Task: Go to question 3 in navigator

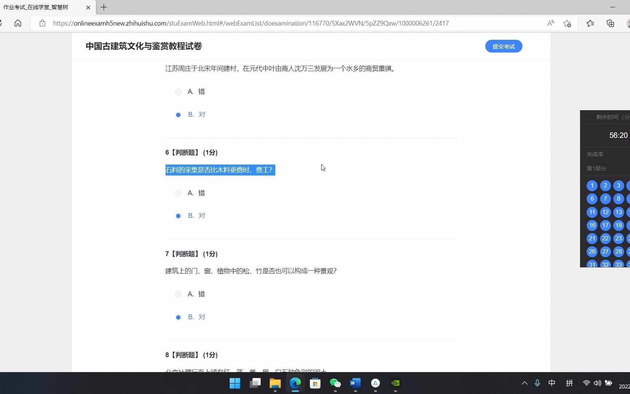Action: tap(618, 186)
